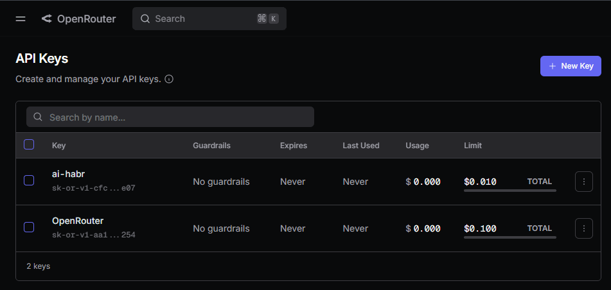This screenshot has width=611, height=290.
Task: Click the $0.010 limit progress bar
Action: click(509, 191)
